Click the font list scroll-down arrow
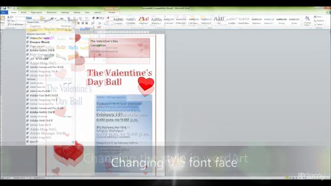 point(73,142)
